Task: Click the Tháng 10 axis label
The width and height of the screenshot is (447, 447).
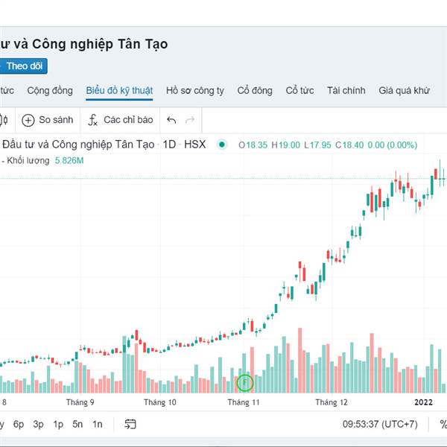Action: point(160,402)
